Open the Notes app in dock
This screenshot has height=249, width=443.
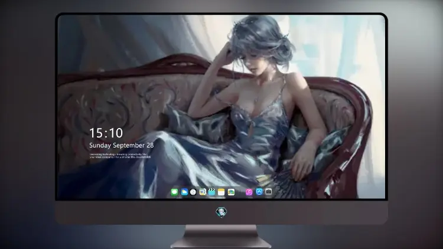click(x=221, y=192)
